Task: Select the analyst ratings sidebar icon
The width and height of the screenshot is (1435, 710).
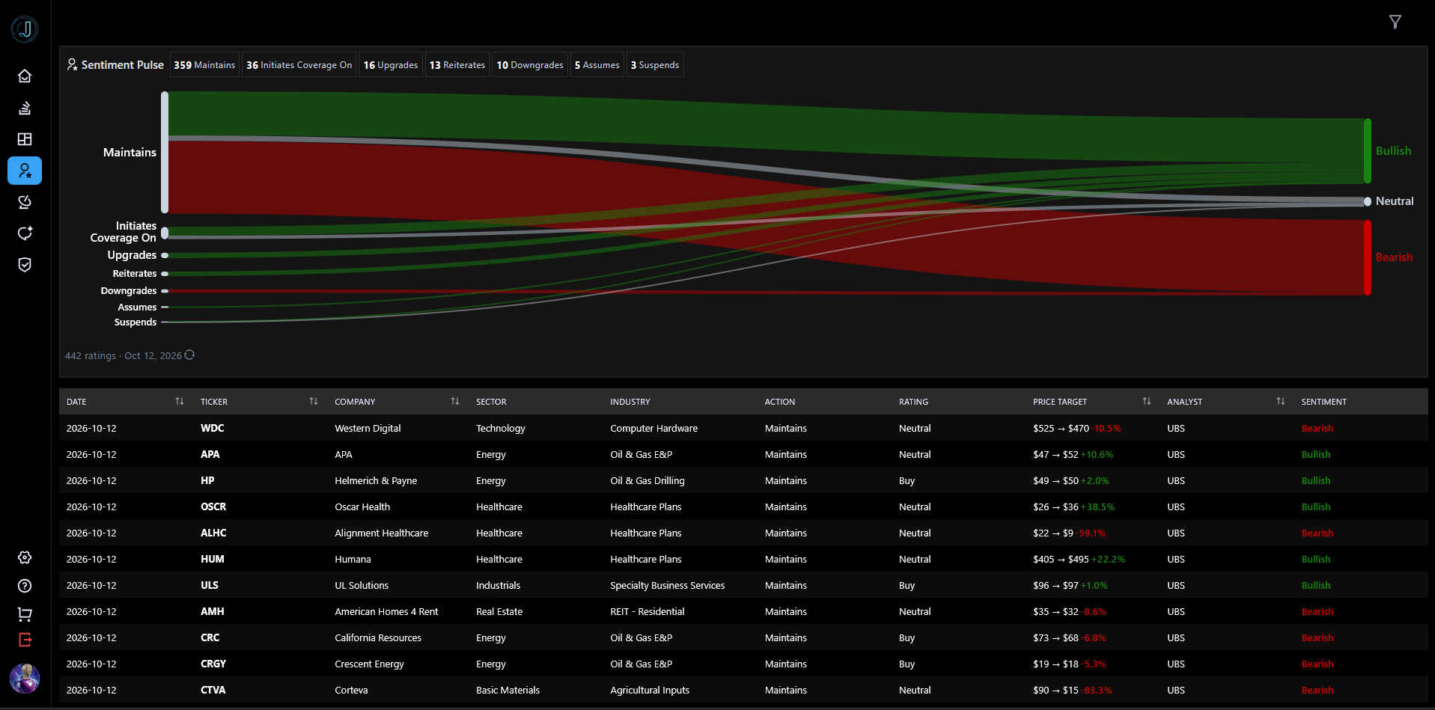Action: tap(25, 171)
